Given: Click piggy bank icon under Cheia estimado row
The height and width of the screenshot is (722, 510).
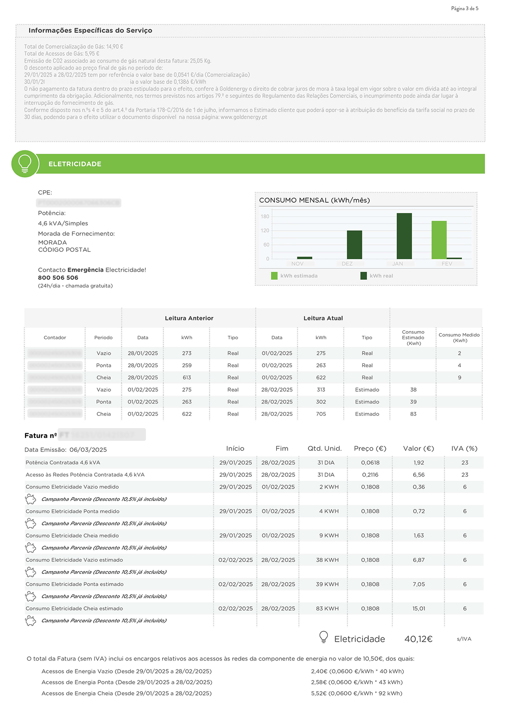Looking at the screenshot, I should (x=31, y=620).
